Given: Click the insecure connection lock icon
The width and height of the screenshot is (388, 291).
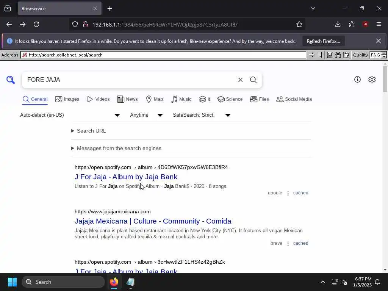Looking at the screenshot, I should 86,24.
